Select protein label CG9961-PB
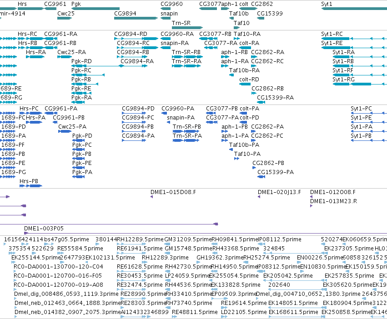The width and height of the screenshot is (387, 319). 69,118
